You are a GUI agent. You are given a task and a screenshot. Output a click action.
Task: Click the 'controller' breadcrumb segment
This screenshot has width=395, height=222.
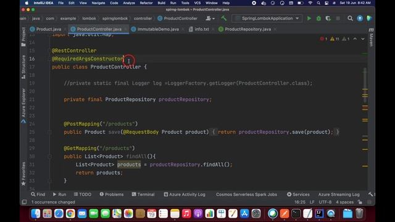pyautogui.click(x=143, y=18)
